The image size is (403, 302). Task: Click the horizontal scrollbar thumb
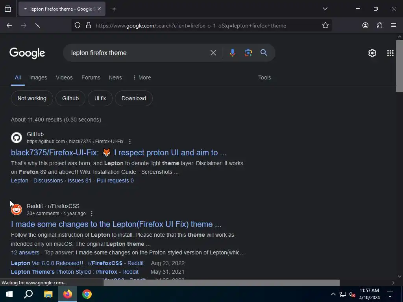click(x=221, y=283)
